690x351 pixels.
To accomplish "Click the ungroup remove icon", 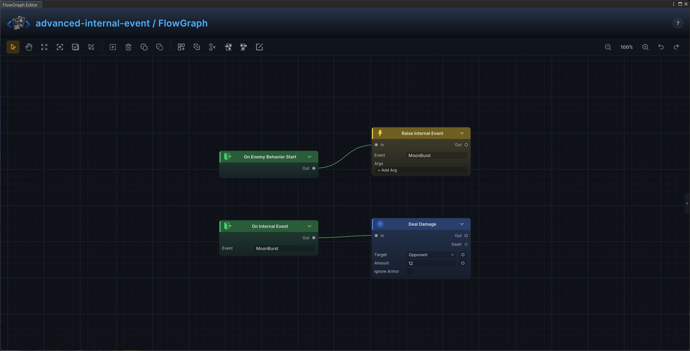I will [212, 47].
